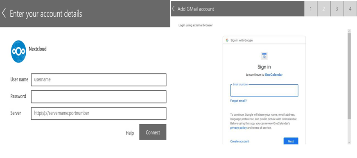This screenshot has height=158, width=357.
Task: Click the 'Sign in' heading
Action: [x=264, y=67]
